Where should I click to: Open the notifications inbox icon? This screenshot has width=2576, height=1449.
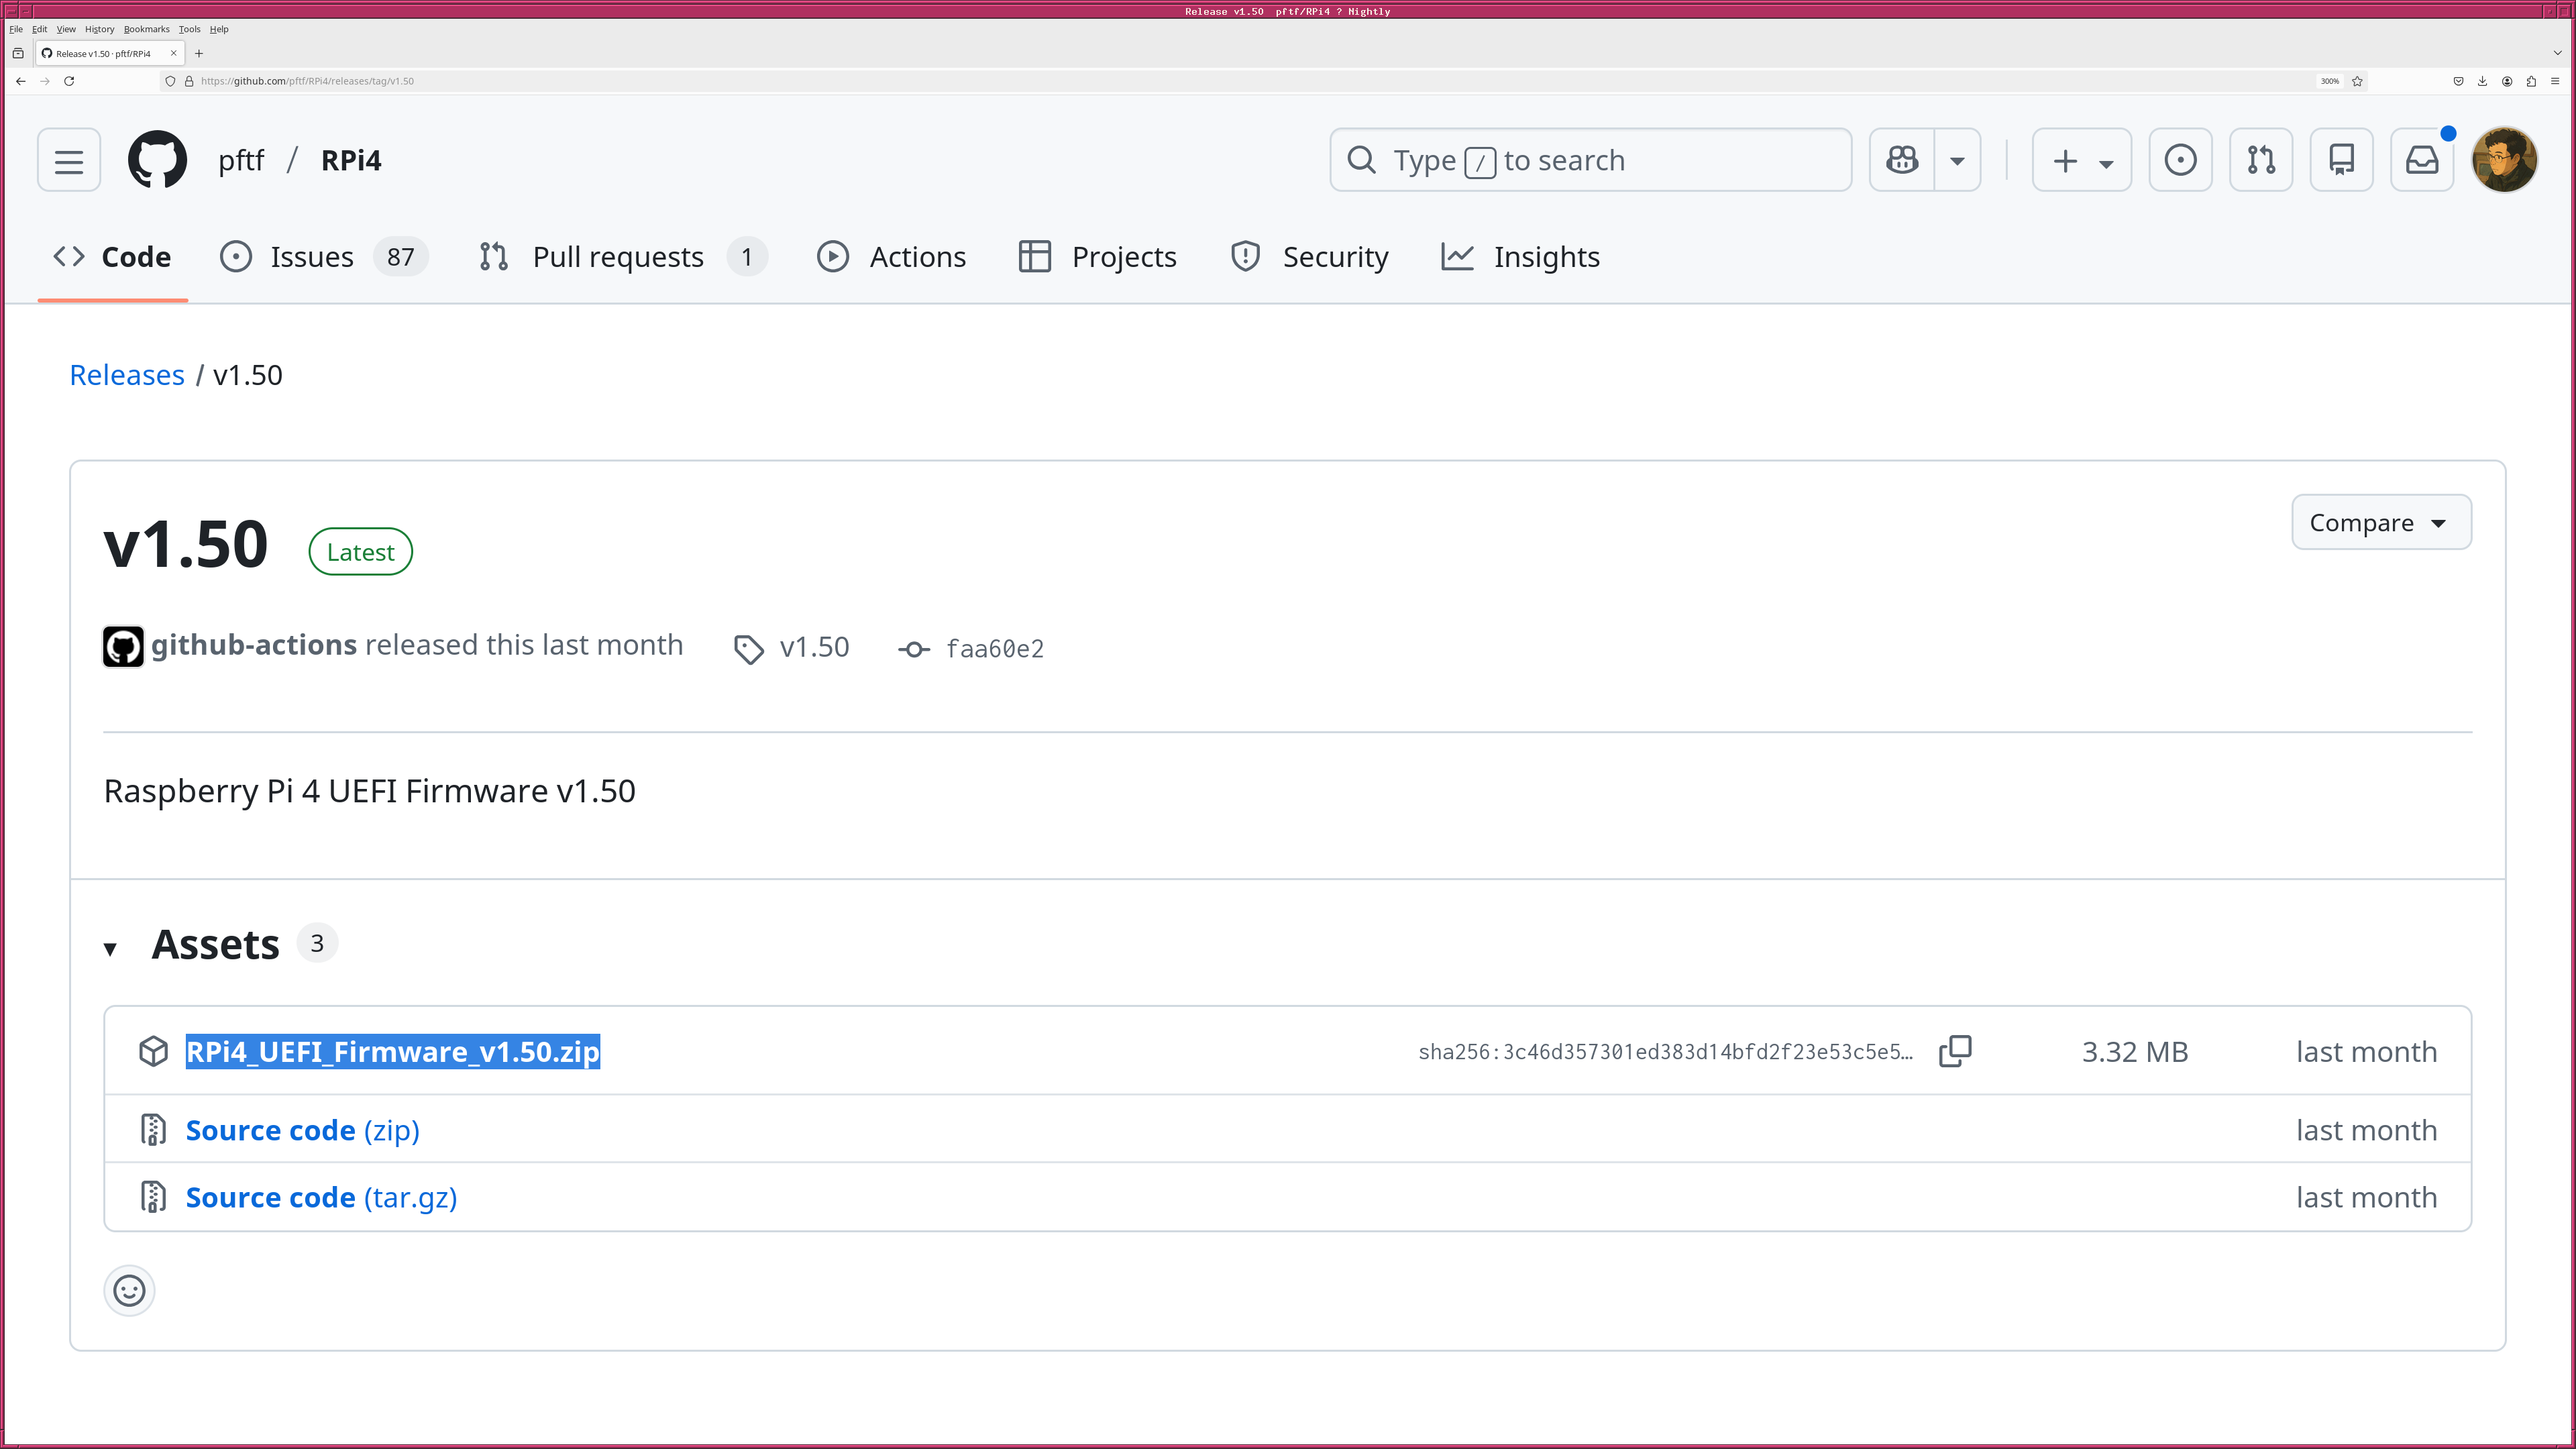pyautogui.click(x=2421, y=160)
